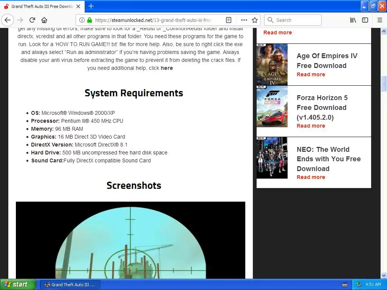
Task: Click the 'DirectX Version' requirement line
Action: point(79,145)
